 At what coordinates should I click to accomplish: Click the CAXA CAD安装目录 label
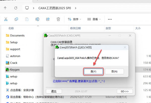tap(61, 42)
